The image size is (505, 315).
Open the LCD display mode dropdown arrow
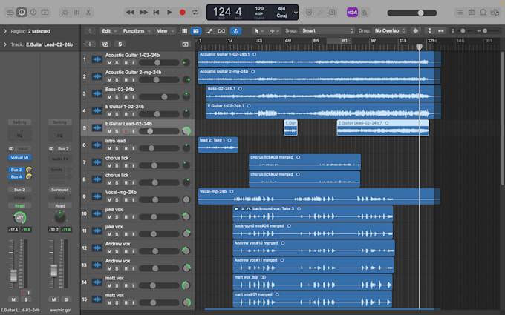[296, 13]
